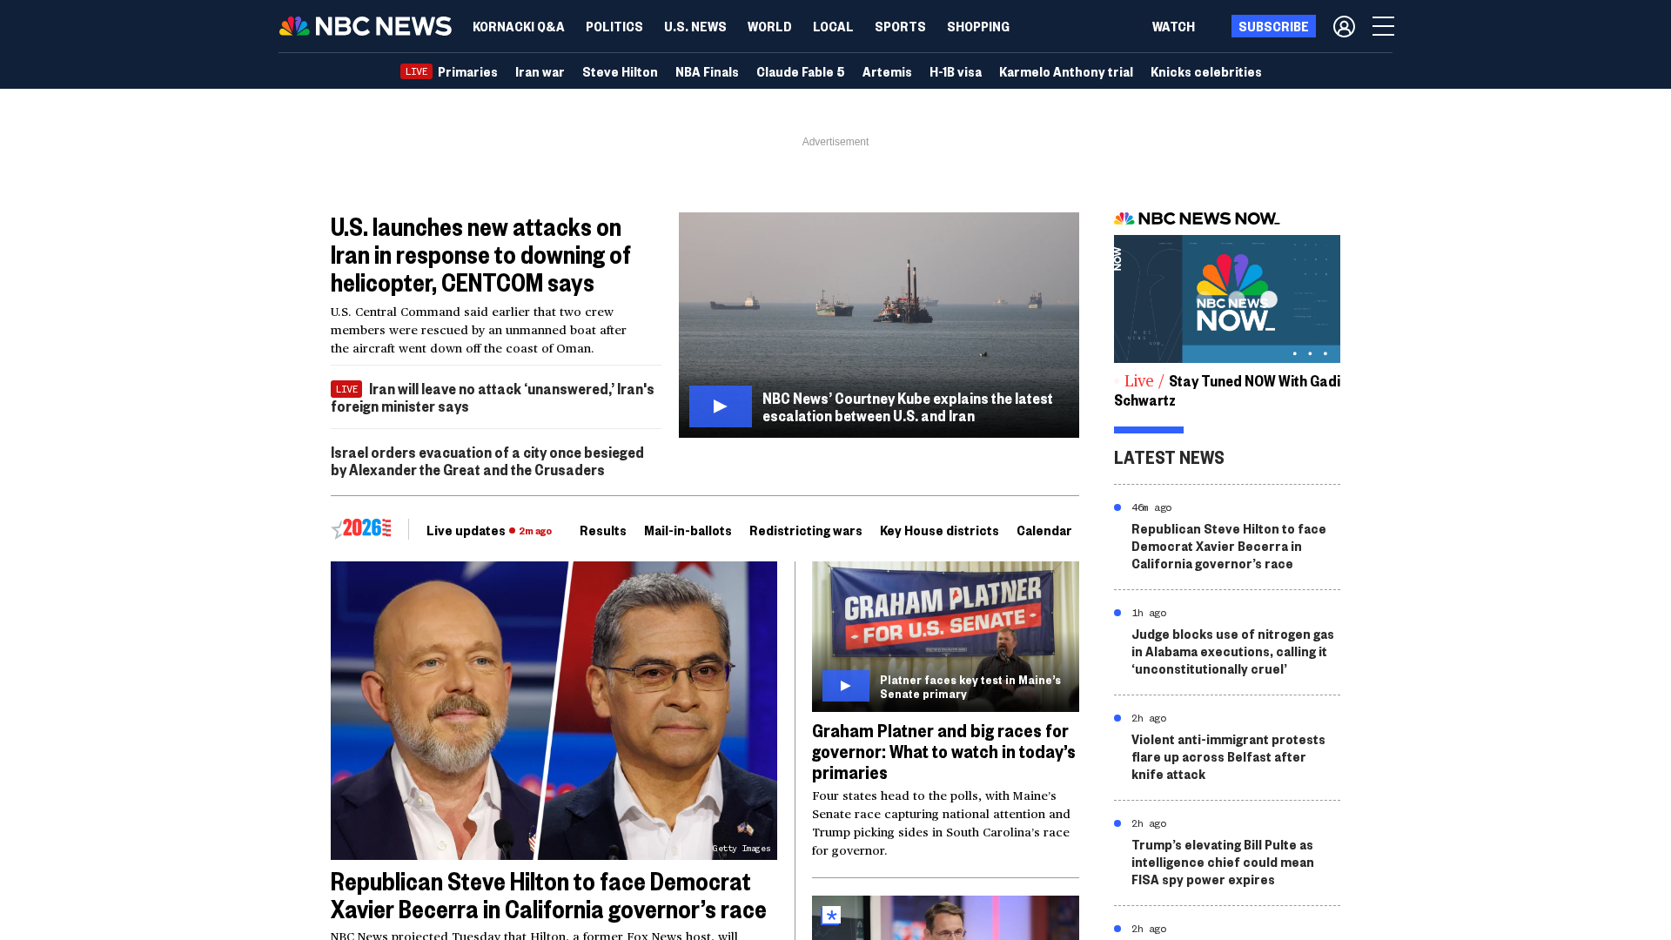1671x940 pixels.
Task: Play the Platner Maine Senate primary video
Action: [x=845, y=686]
